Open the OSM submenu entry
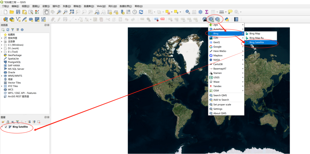The image size is (310, 154). [226, 90]
